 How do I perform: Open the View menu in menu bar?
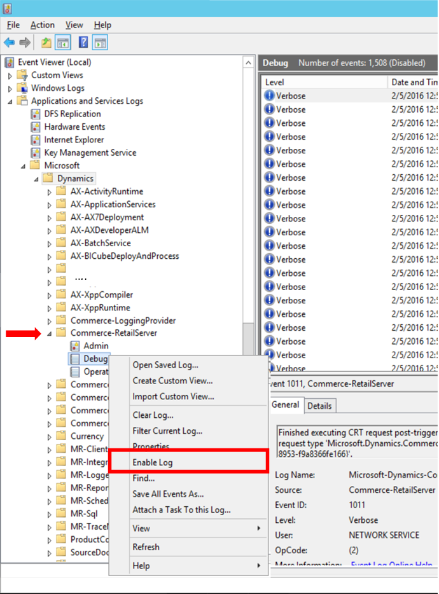coord(74,25)
